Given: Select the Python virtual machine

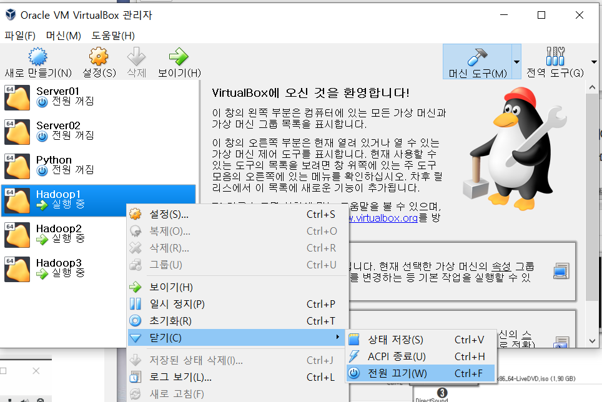Looking at the screenshot, I should click(98, 165).
